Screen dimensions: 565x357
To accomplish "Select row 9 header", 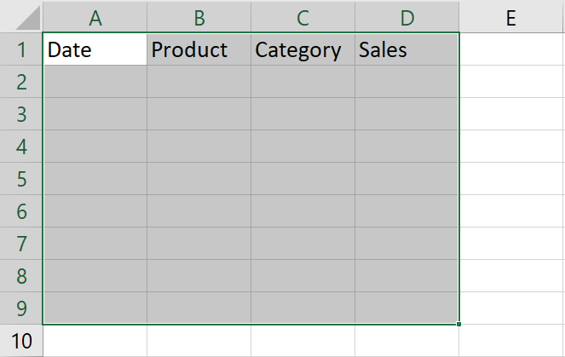I will [21, 308].
